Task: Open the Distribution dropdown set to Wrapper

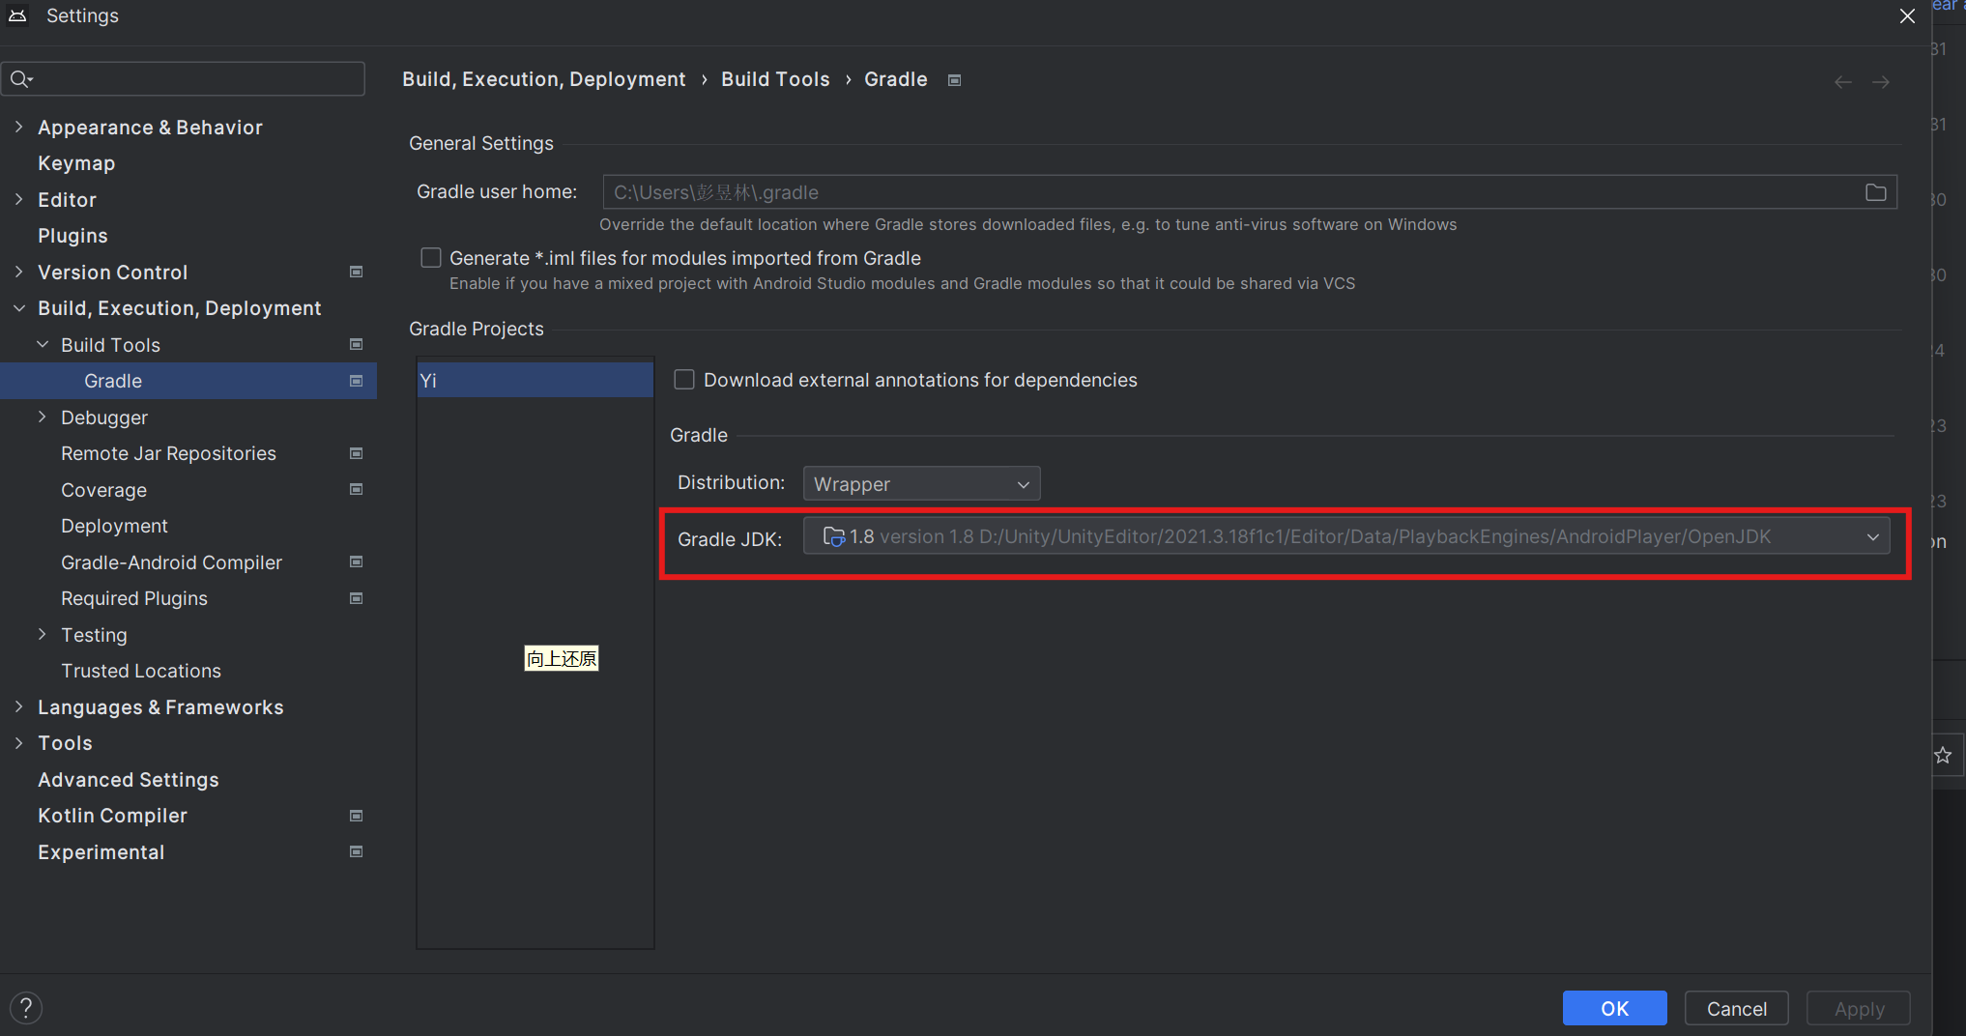Action: [x=920, y=483]
